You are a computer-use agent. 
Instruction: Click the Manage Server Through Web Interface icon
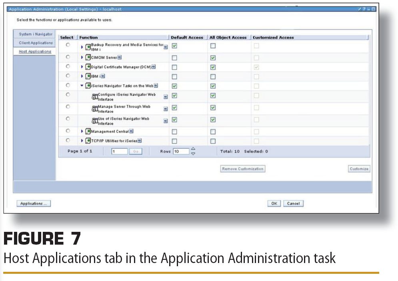click(x=95, y=109)
